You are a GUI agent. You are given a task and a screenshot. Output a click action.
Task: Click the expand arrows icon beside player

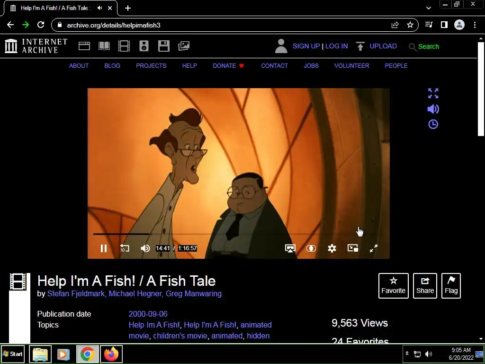[x=433, y=93]
